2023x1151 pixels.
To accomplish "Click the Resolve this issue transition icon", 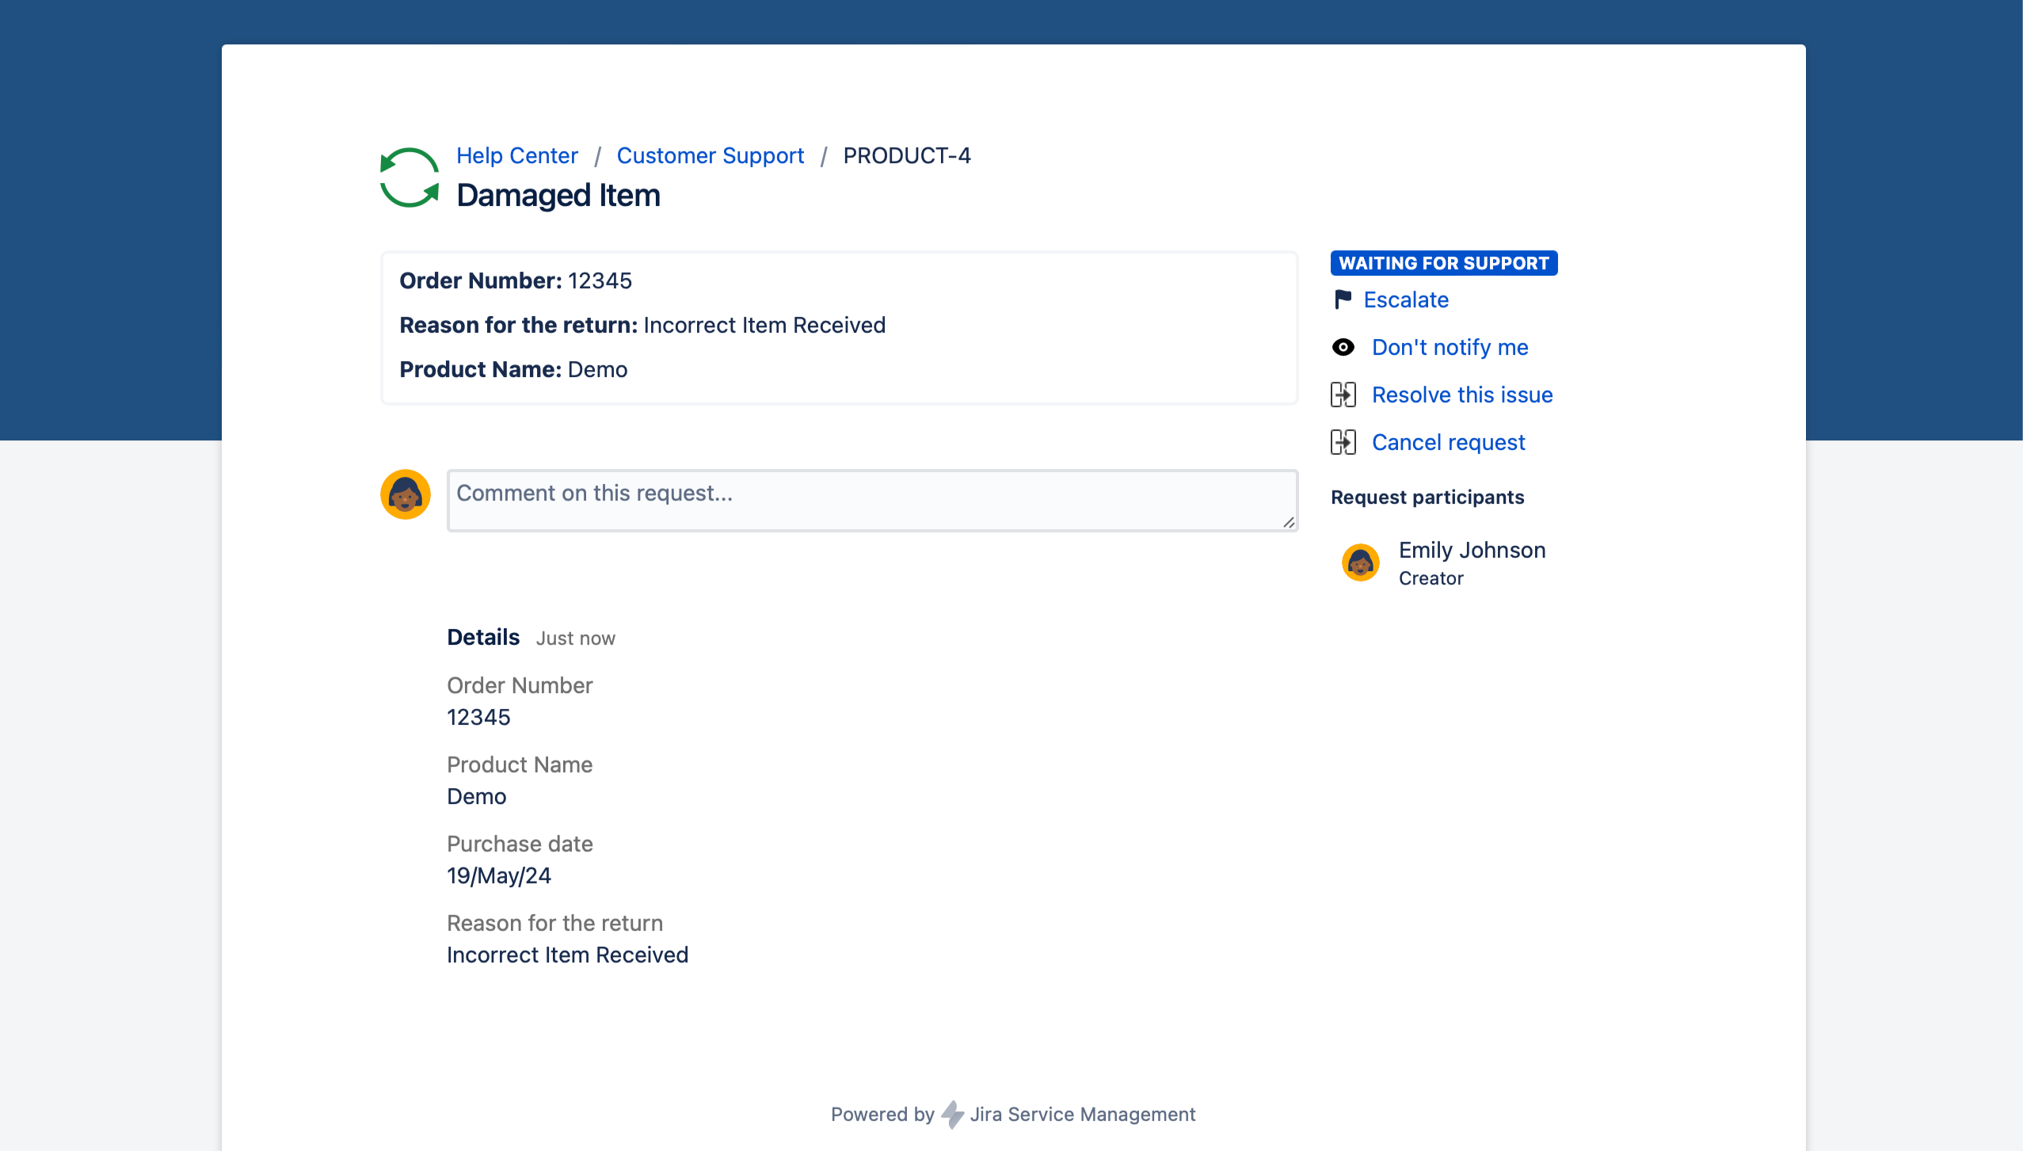I will [1343, 394].
